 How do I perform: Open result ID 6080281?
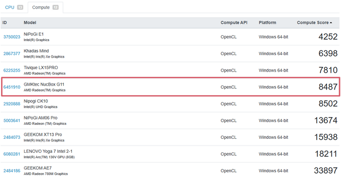pyautogui.click(x=12, y=154)
